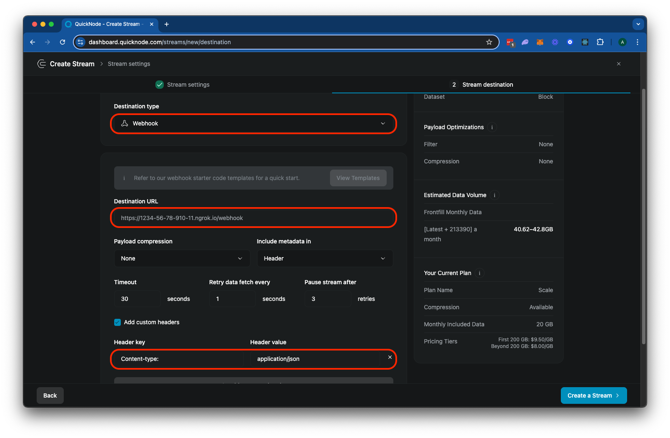Open a new browser tab
This screenshot has width=670, height=438.
click(x=167, y=24)
